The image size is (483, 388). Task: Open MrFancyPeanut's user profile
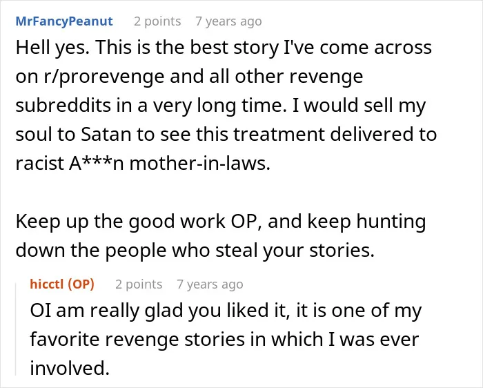coord(64,21)
